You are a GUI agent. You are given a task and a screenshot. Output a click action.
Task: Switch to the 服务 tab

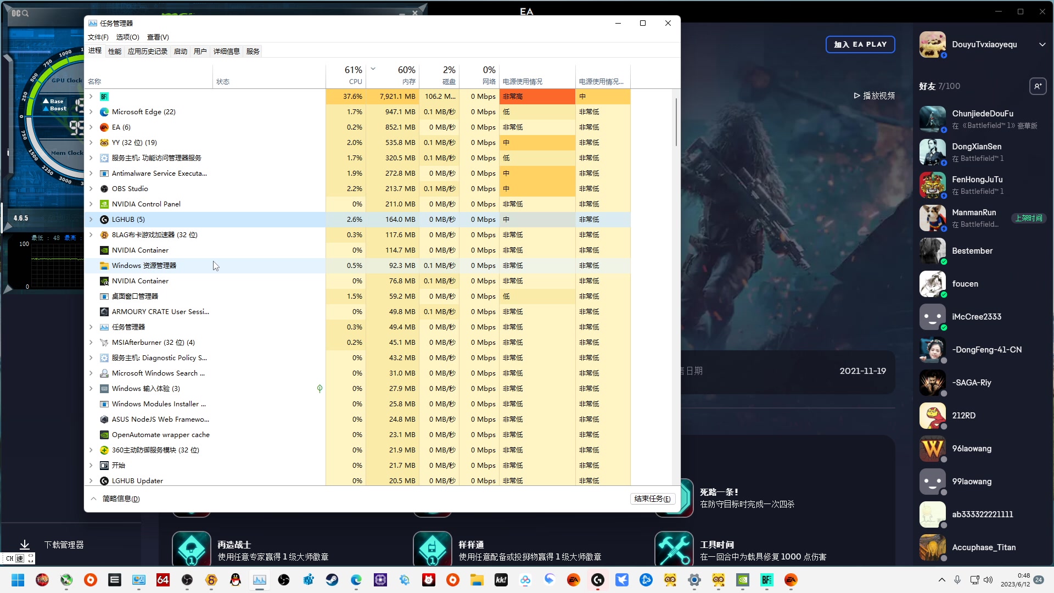(x=253, y=52)
